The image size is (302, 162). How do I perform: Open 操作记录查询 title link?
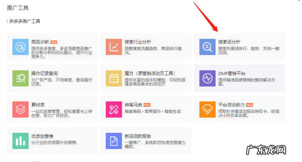click(45, 73)
